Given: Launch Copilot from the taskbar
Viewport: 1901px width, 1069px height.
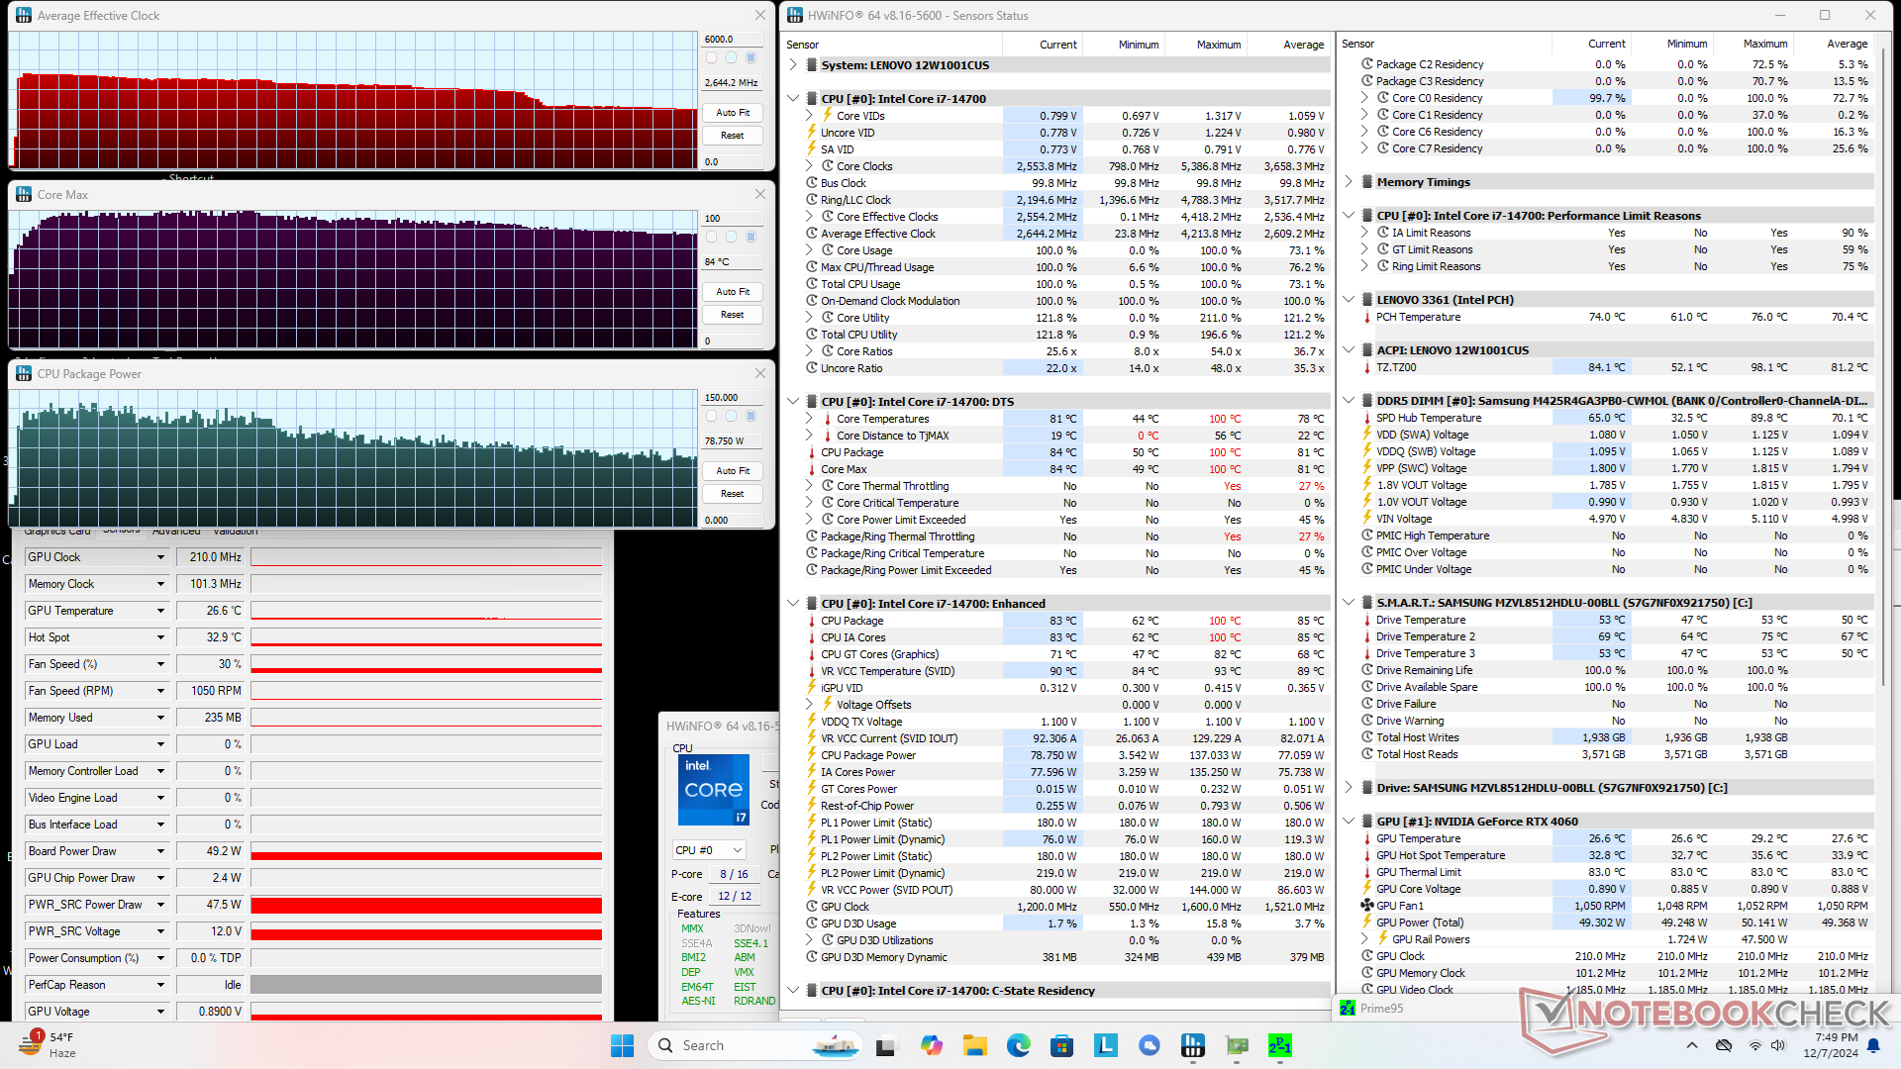Looking at the screenshot, I should pyautogui.click(x=931, y=1045).
